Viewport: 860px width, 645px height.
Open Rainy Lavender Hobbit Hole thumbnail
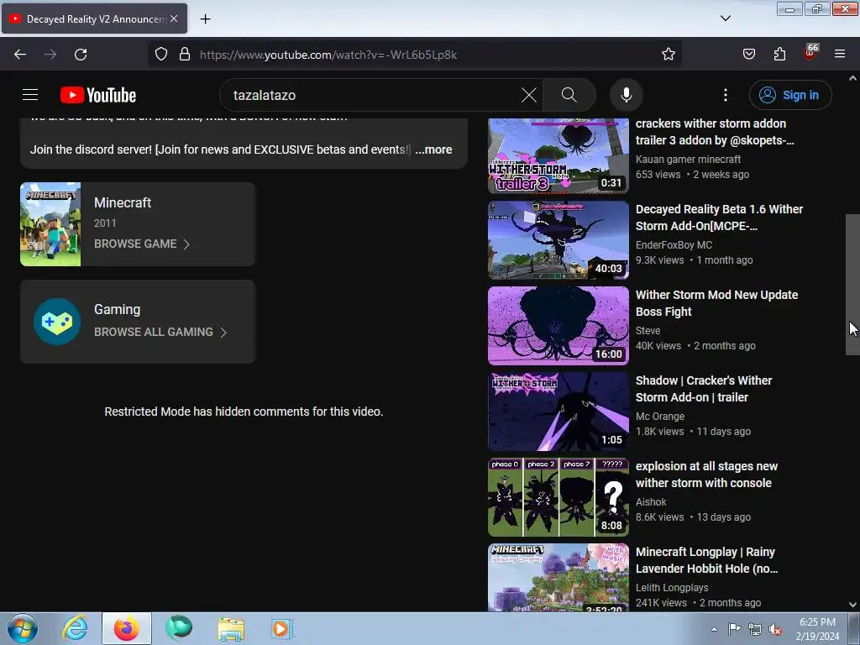click(558, 577)
